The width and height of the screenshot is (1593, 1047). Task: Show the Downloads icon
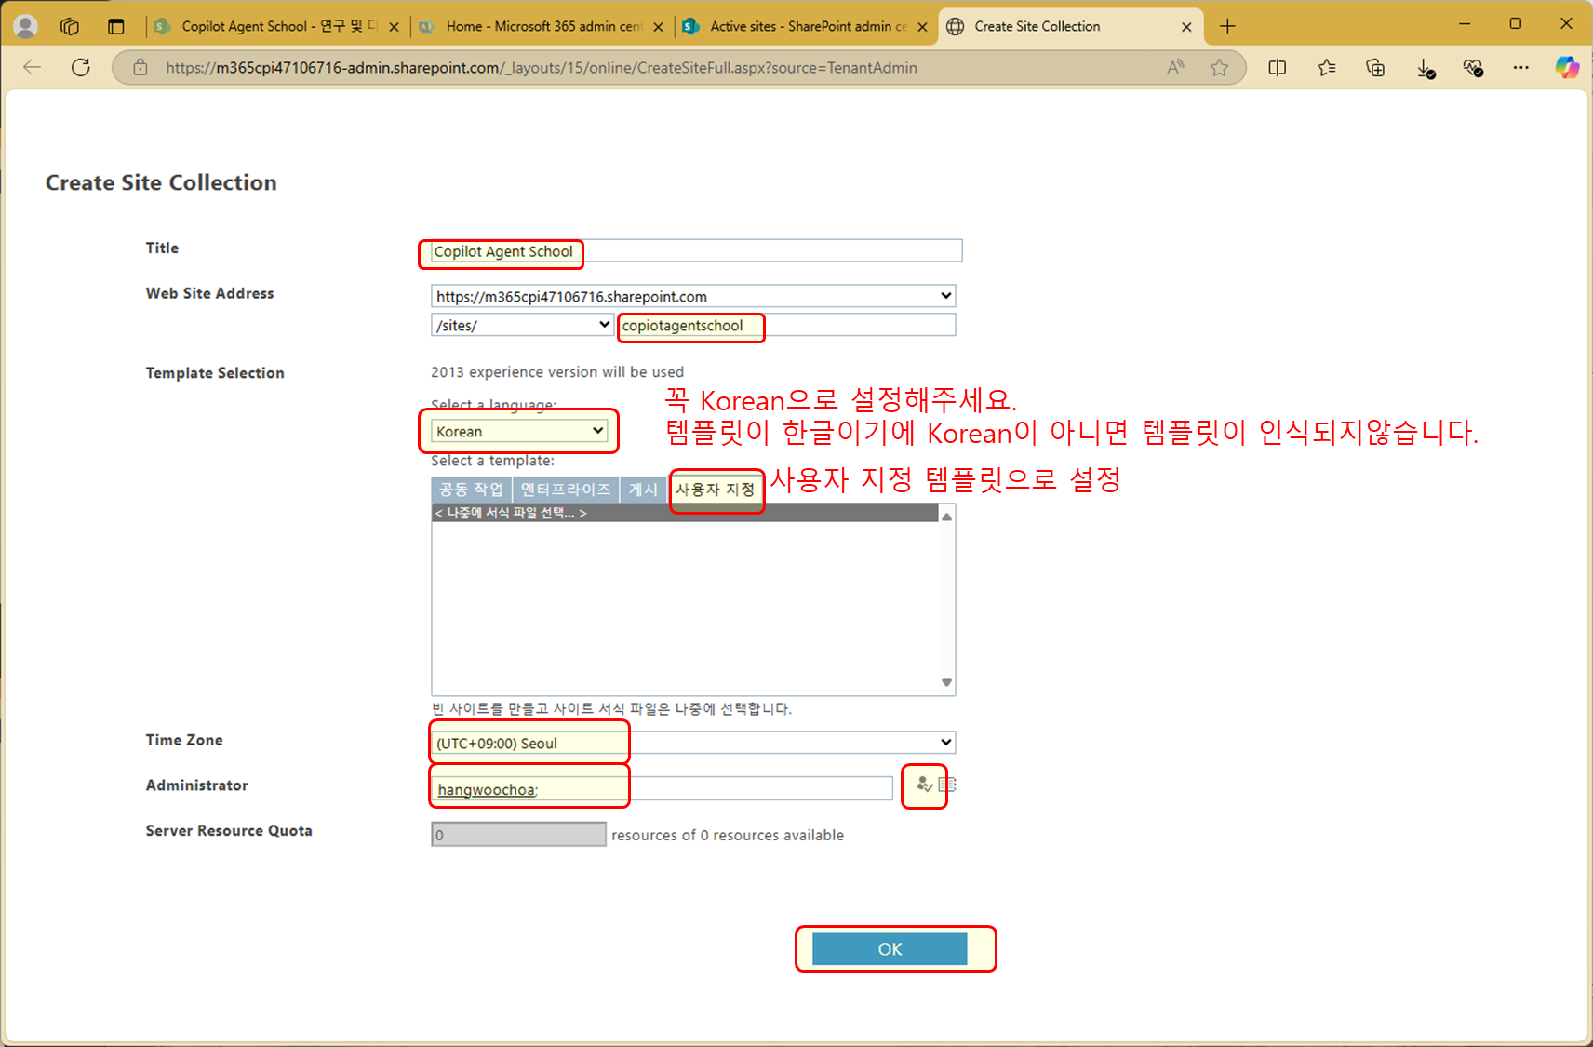[1426, 67]
